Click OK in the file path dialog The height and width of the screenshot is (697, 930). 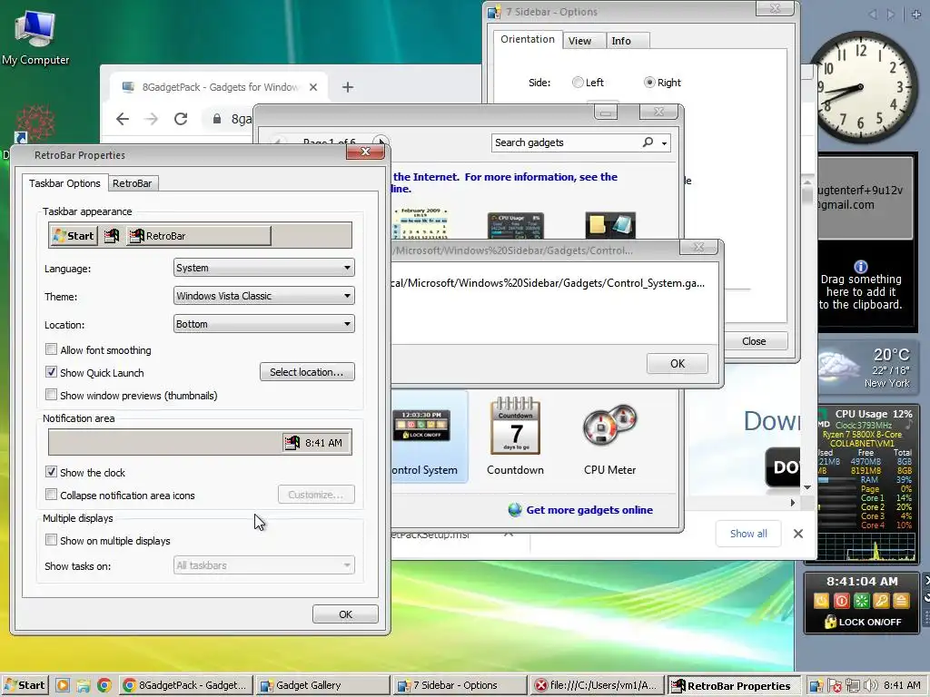pyautogui.click(x=678, y=363)
